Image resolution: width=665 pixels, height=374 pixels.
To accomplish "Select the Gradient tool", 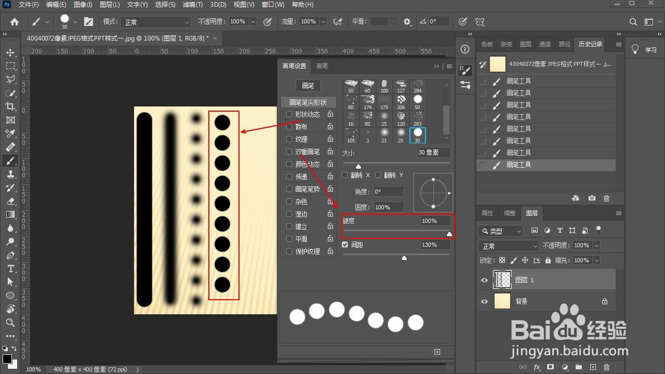I will coord(10,215).
